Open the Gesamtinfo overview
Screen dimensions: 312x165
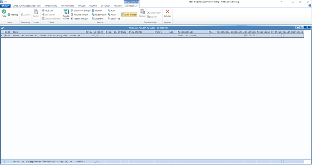click(x=98, y=19)
